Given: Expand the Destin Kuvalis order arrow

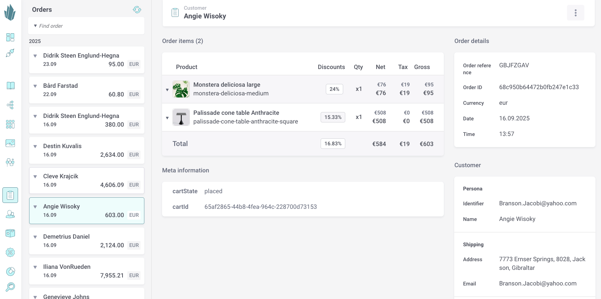Looking at the screenshot, I should (x=35, y=146).
